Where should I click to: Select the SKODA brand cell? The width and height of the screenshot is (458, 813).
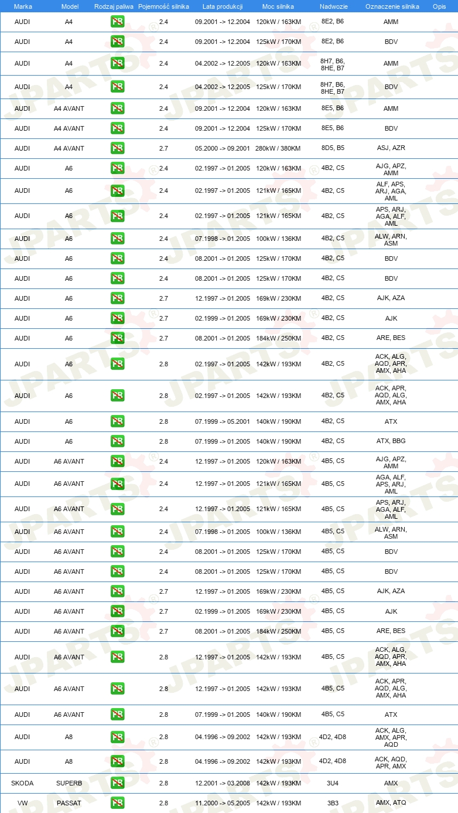22,783
